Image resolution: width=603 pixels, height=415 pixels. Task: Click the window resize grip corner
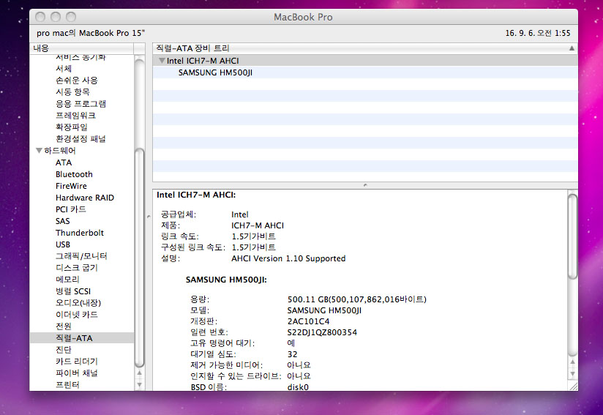tap(572, 385)
